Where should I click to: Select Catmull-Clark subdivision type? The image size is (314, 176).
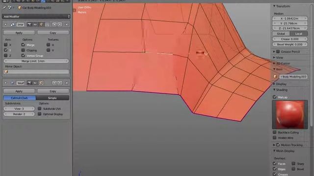20,98
